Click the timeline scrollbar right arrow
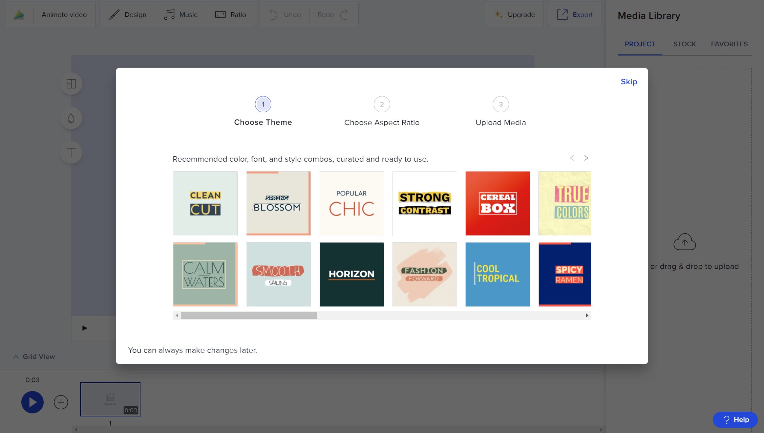Viewport: 764px width, 433px height. point(601,430)
